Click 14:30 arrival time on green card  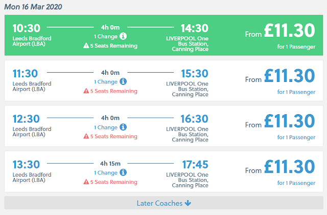pos(195,28)
